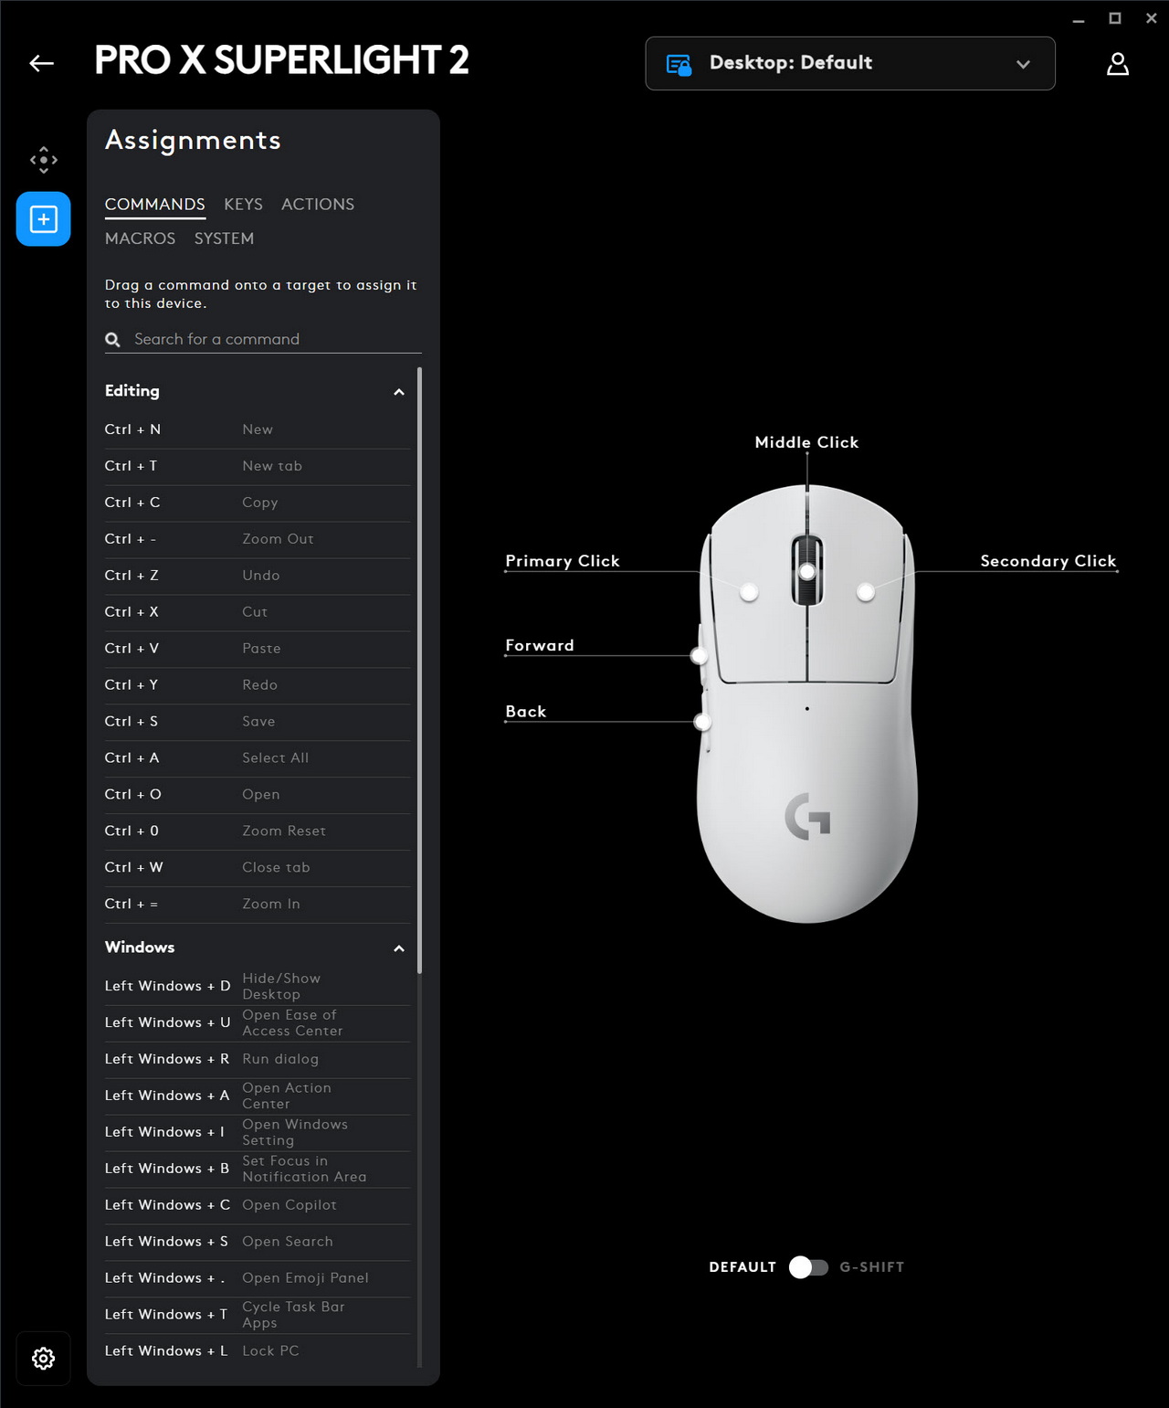Click the Back side button hotspot

(x=702, y=723)
